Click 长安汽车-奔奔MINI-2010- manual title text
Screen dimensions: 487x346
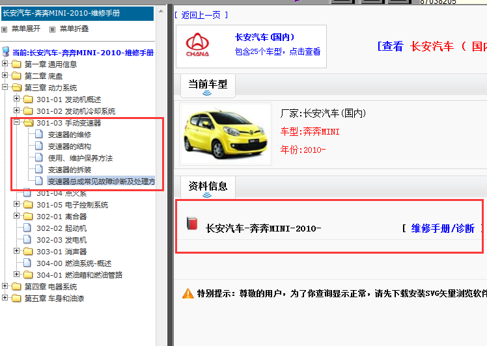[x=264, y=229]
